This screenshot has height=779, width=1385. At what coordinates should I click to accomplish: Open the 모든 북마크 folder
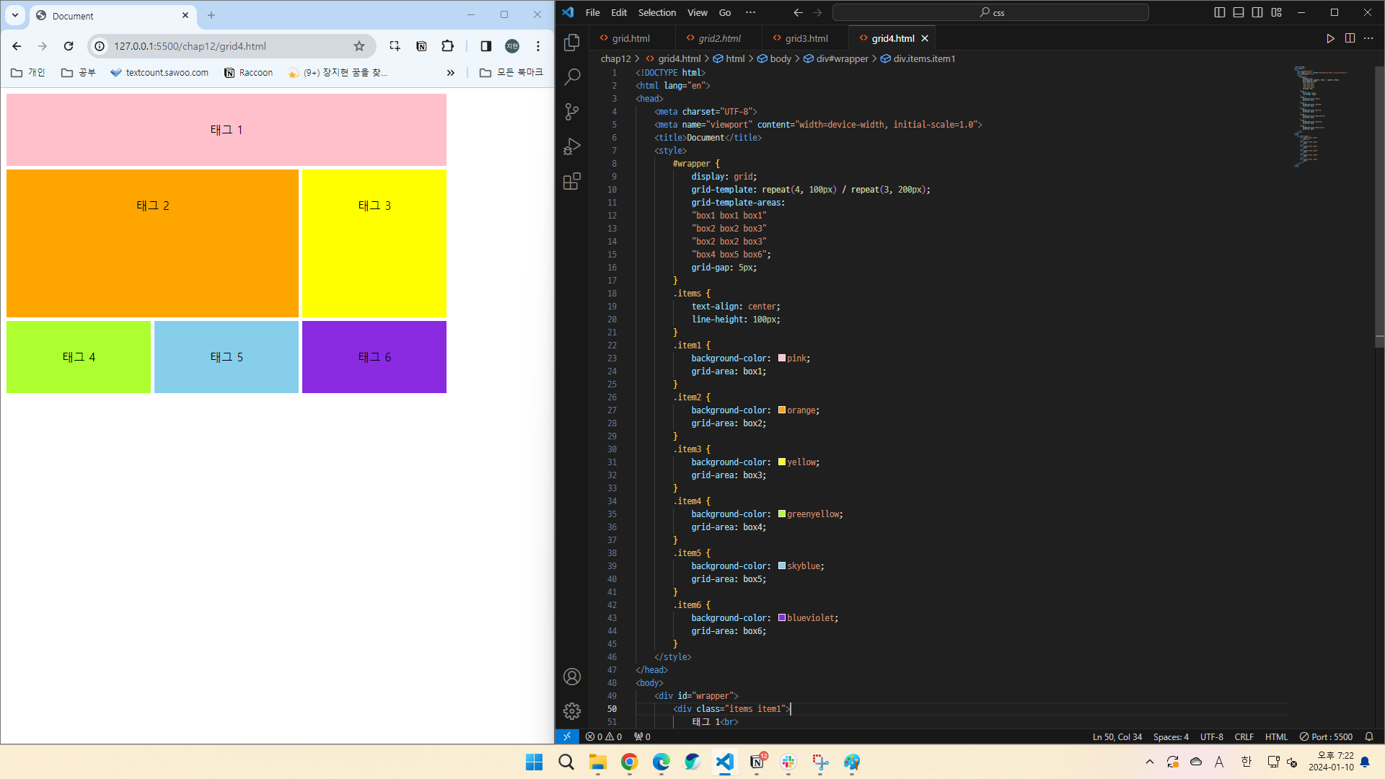[511, 73]
